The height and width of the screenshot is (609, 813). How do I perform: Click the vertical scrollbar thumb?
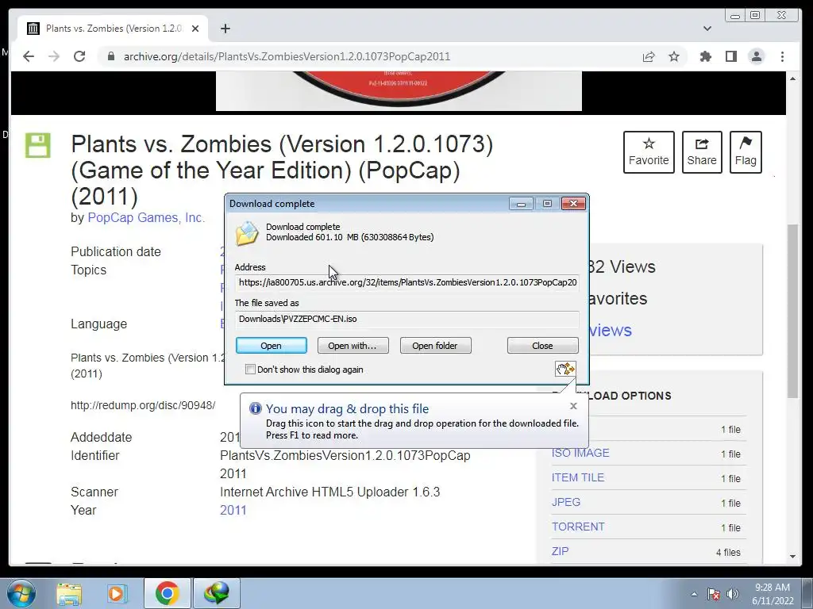tap(793, 311)
